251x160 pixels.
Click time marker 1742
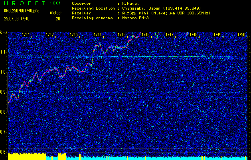point(50,34)
